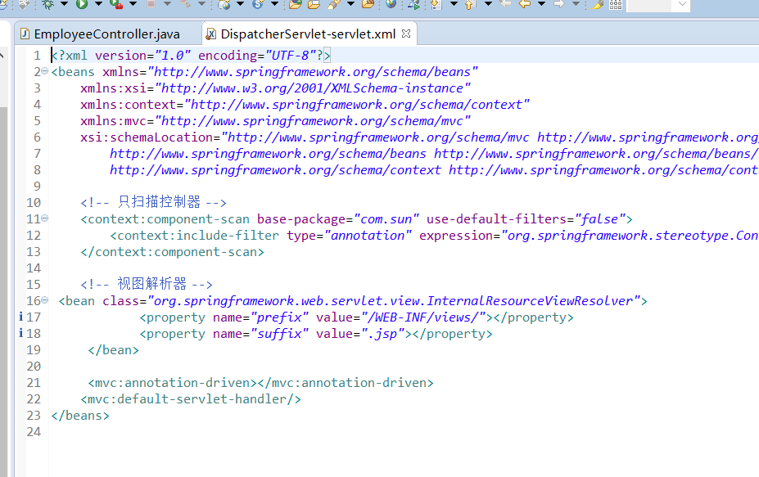
Task: Open the Back history dropdown arrow
Action: click(541, 4)
